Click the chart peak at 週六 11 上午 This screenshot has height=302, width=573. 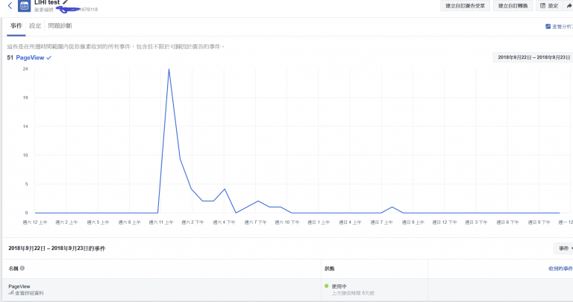pos(169,69)
